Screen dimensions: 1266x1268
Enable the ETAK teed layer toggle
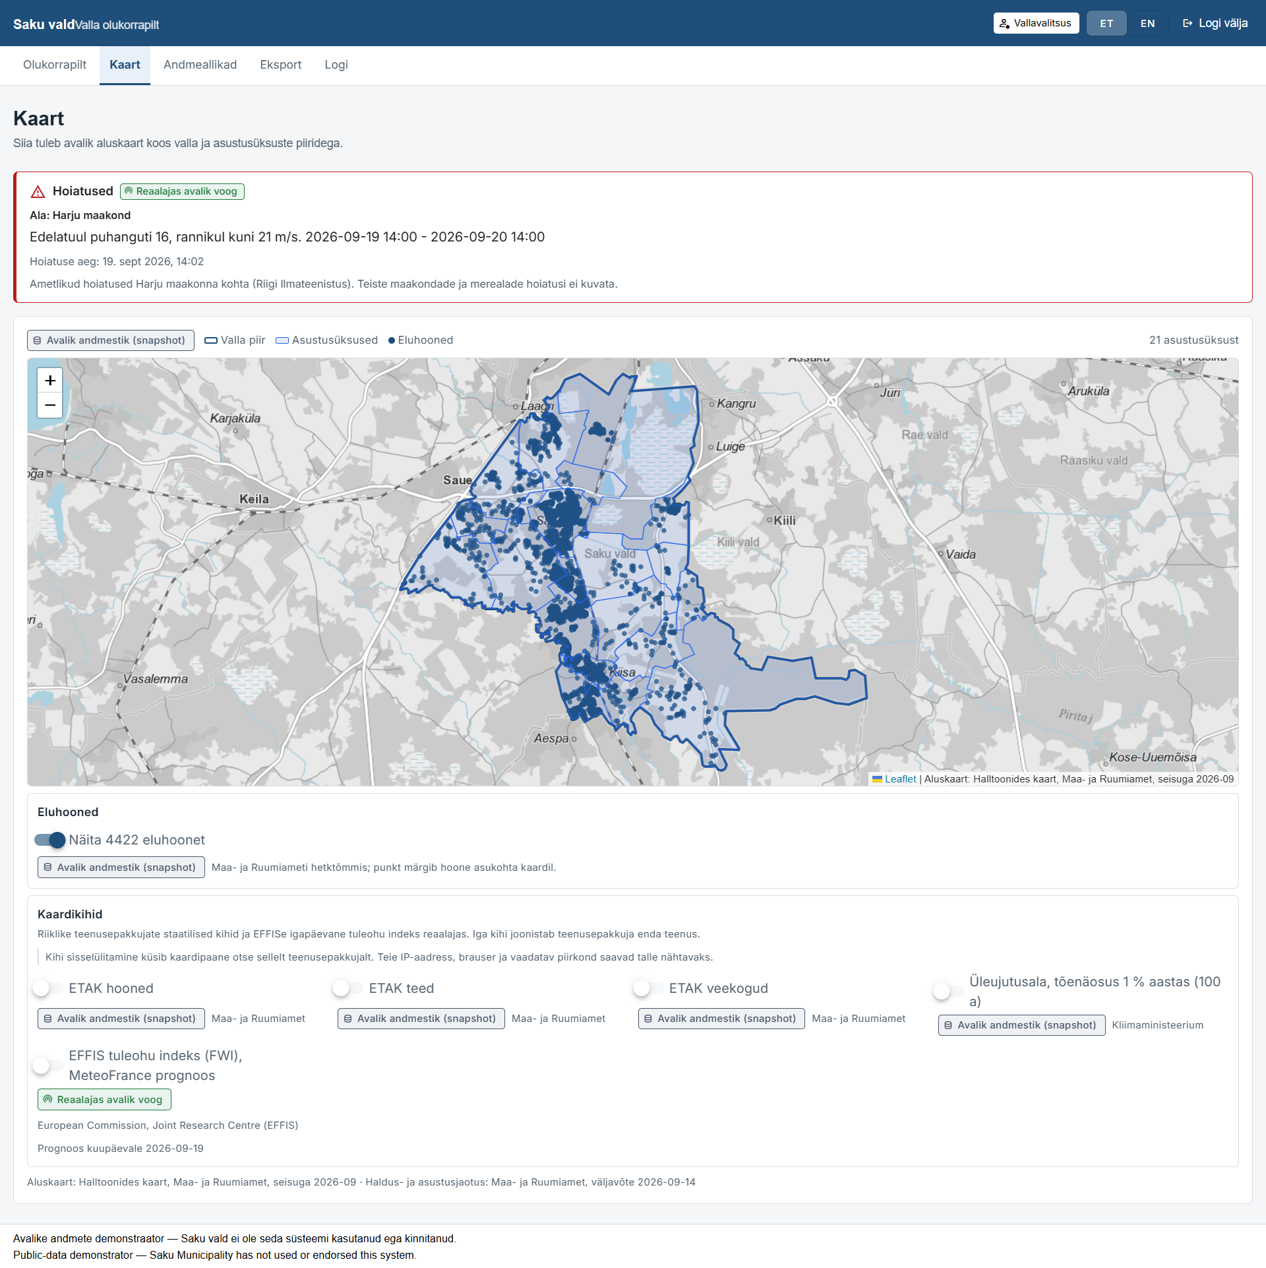[x=349, y=988]
